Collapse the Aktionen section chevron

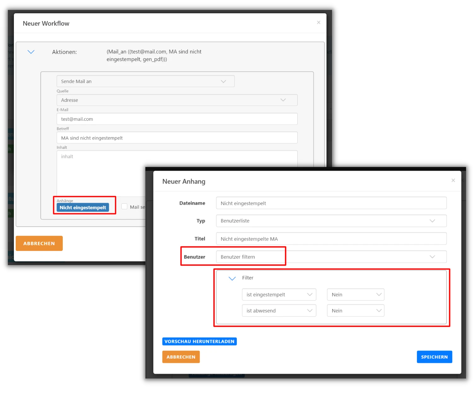pos(31,52)
